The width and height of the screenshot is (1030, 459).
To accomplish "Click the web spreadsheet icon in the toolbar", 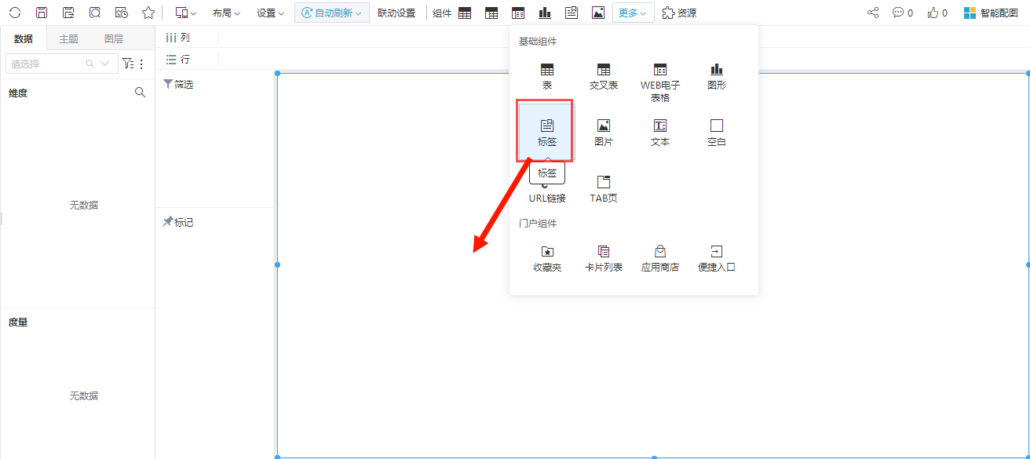I will 518,13.
